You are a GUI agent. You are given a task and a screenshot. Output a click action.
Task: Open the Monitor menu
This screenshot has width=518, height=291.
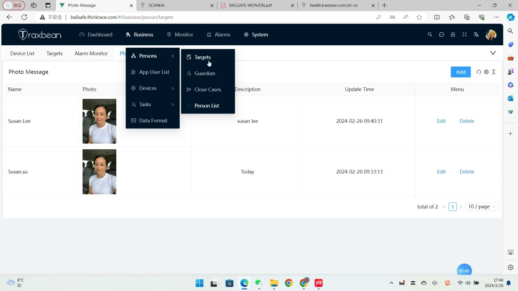click(180, 35)
